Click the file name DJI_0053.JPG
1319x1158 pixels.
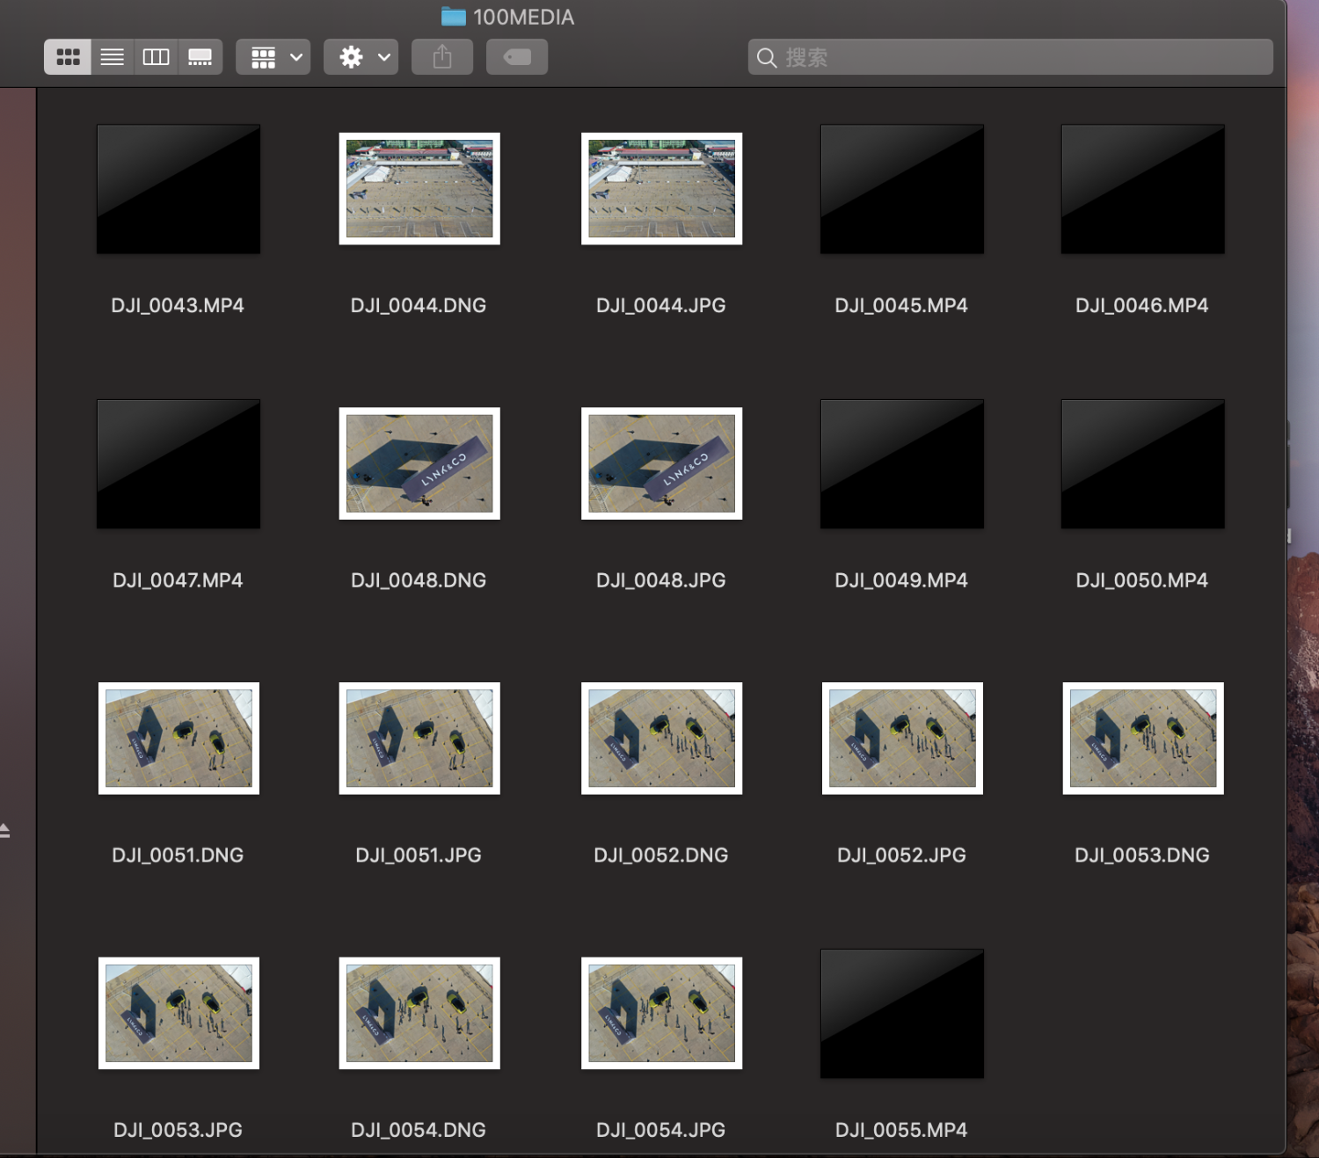coord(178,1130)
